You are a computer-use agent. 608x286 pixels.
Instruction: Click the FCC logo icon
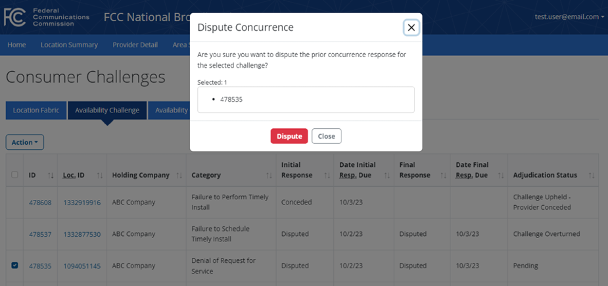(14, 17)
